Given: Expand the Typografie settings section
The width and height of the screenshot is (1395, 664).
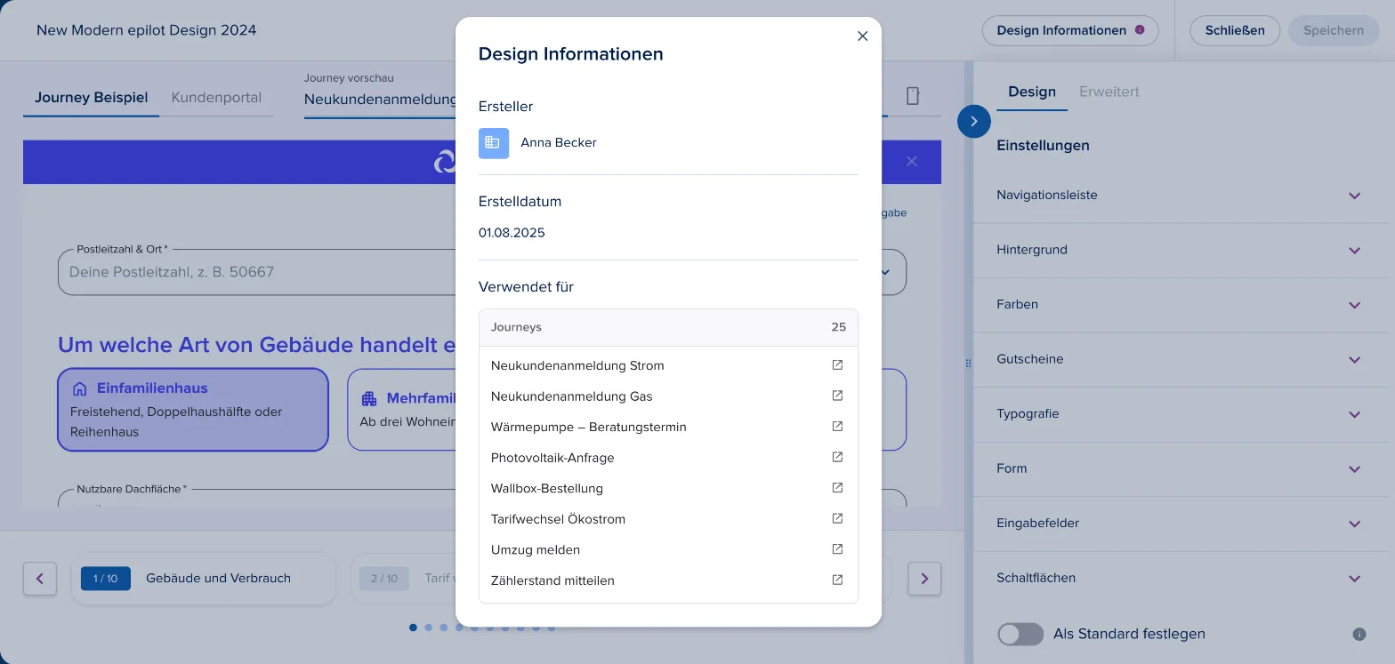Looking at the screenshot, I should coord(1181,414).
